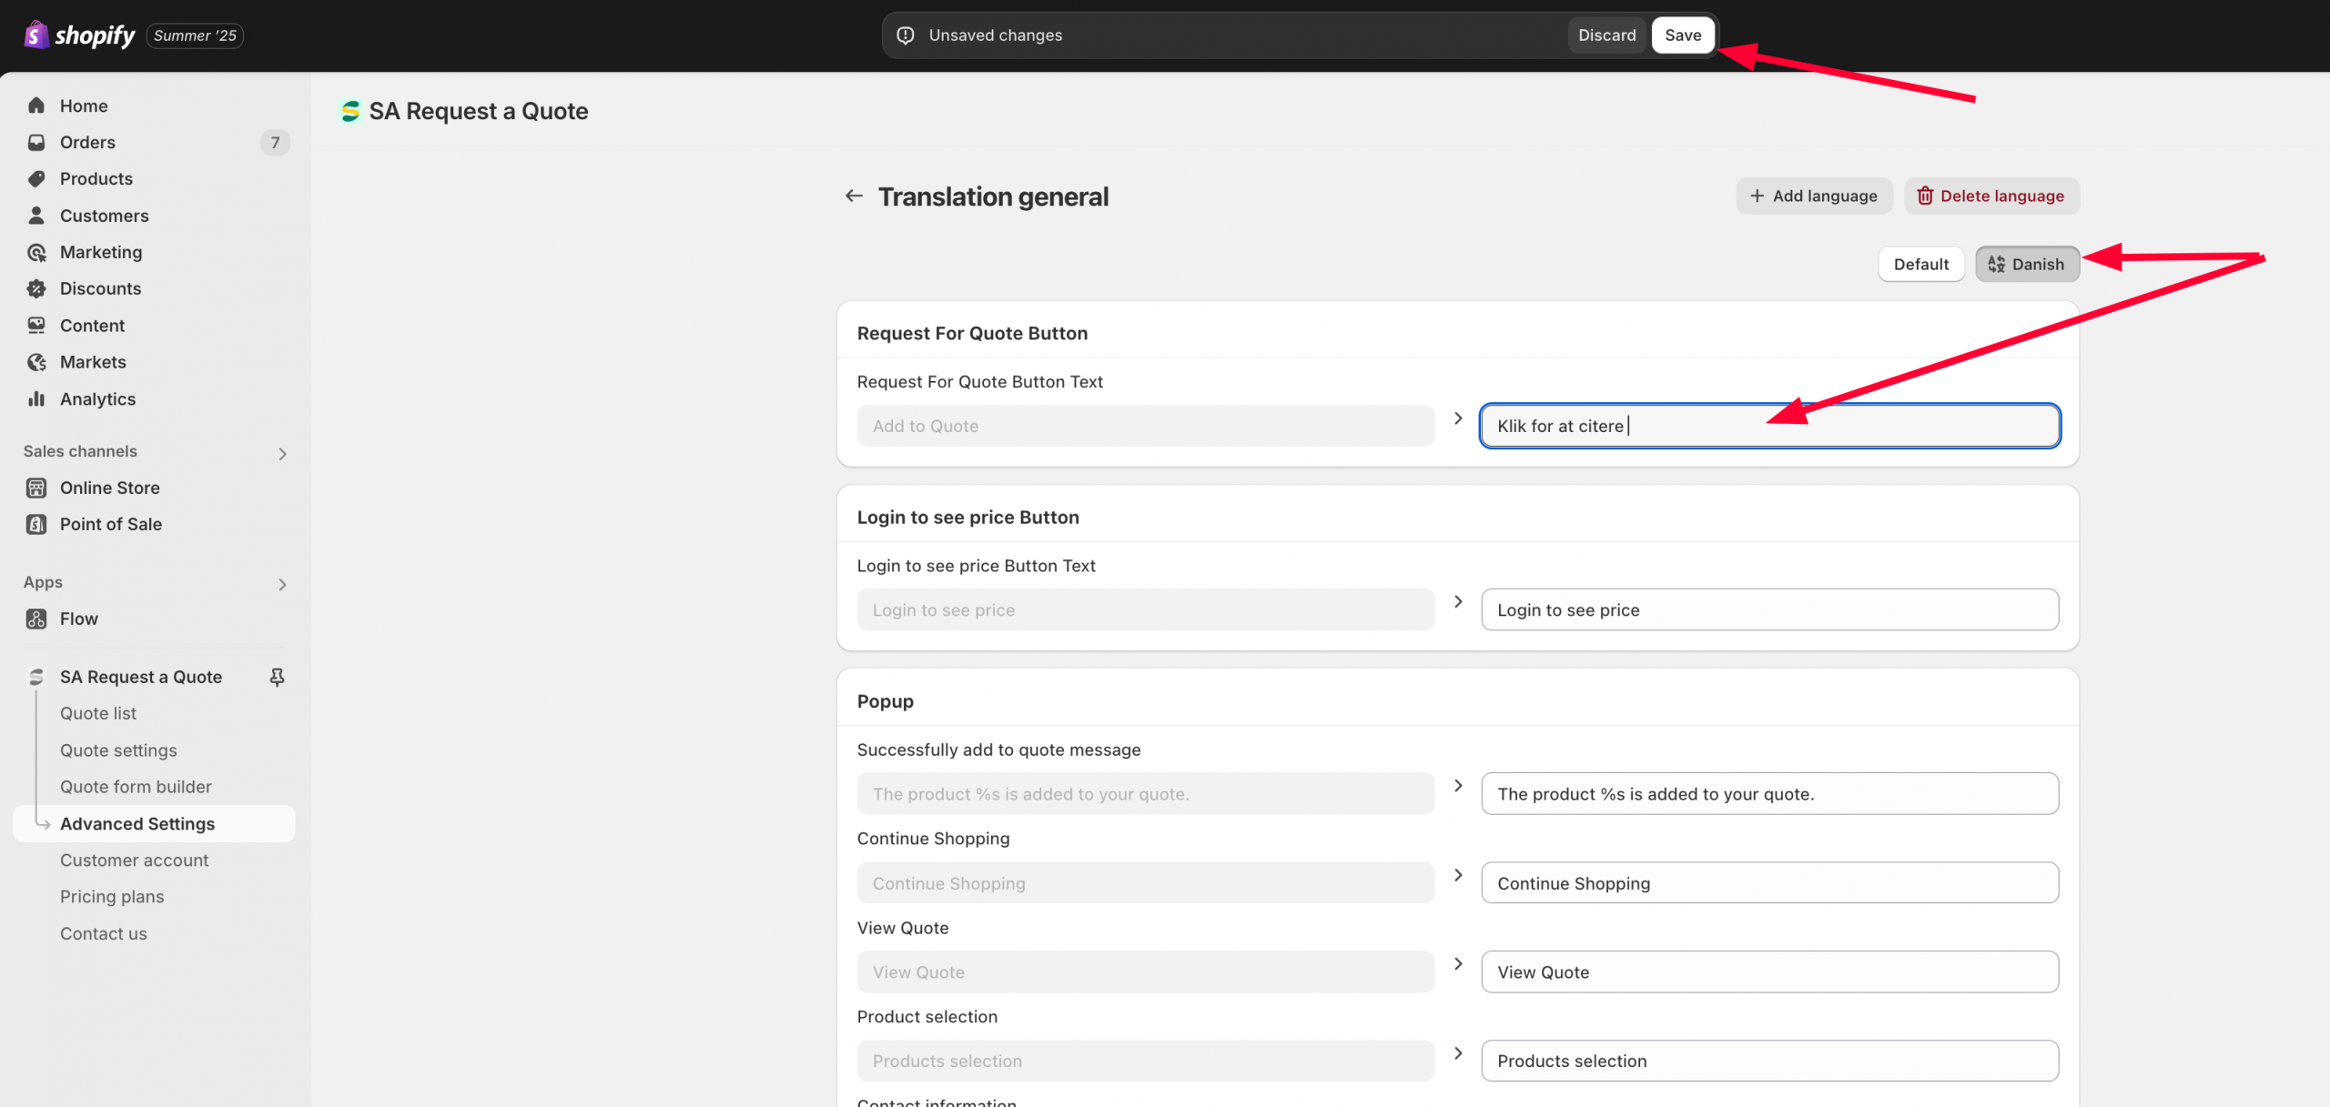Click the Products selection translation input
2330x1107 pixels.
1769,1061
